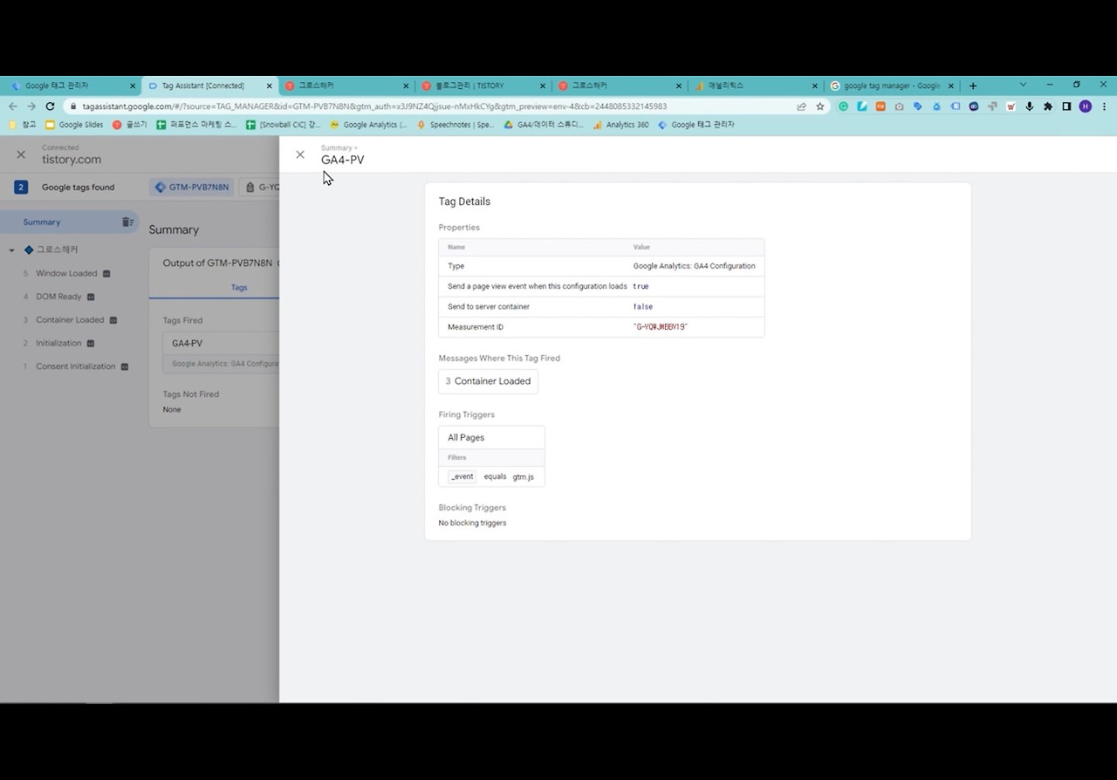Viewport: 1117px width, 780px height.
Task: Open the orange extension icon in toolbar
Action: (x=880, y=106)
